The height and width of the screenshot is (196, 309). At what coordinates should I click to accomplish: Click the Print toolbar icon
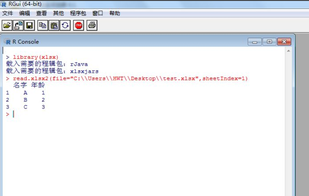pos(92,25)
